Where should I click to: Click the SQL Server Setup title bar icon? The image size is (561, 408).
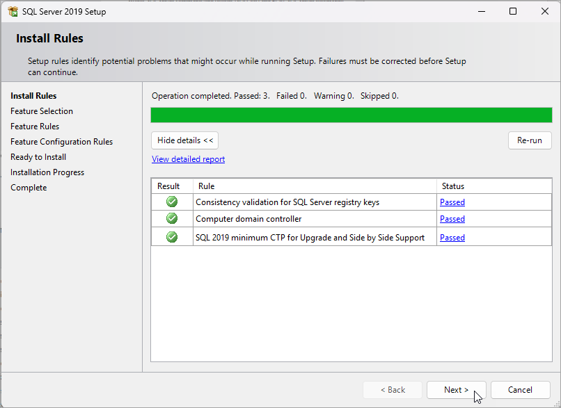13,11
